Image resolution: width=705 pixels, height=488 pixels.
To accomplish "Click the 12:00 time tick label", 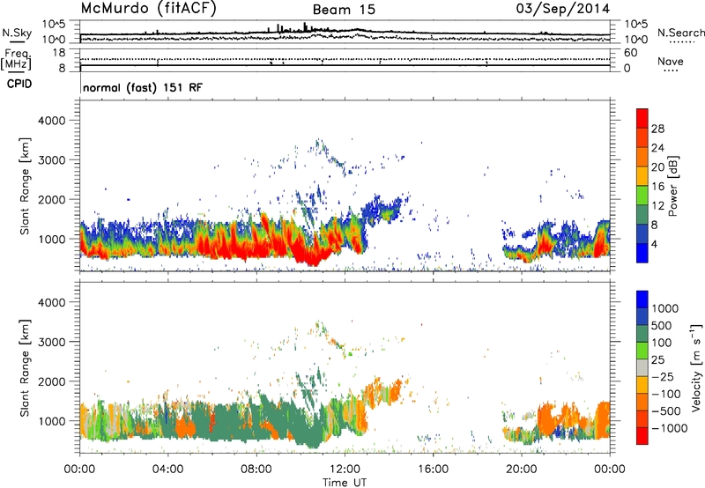I will click(x=344, y=470).
